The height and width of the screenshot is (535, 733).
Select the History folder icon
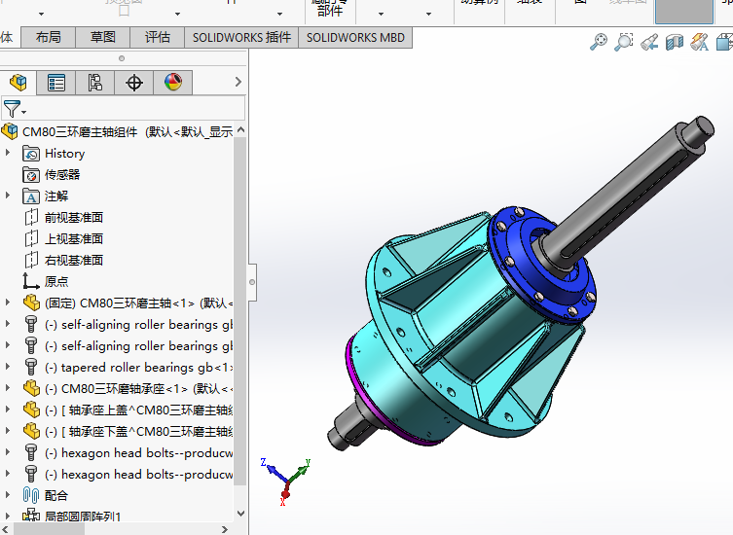31,154
